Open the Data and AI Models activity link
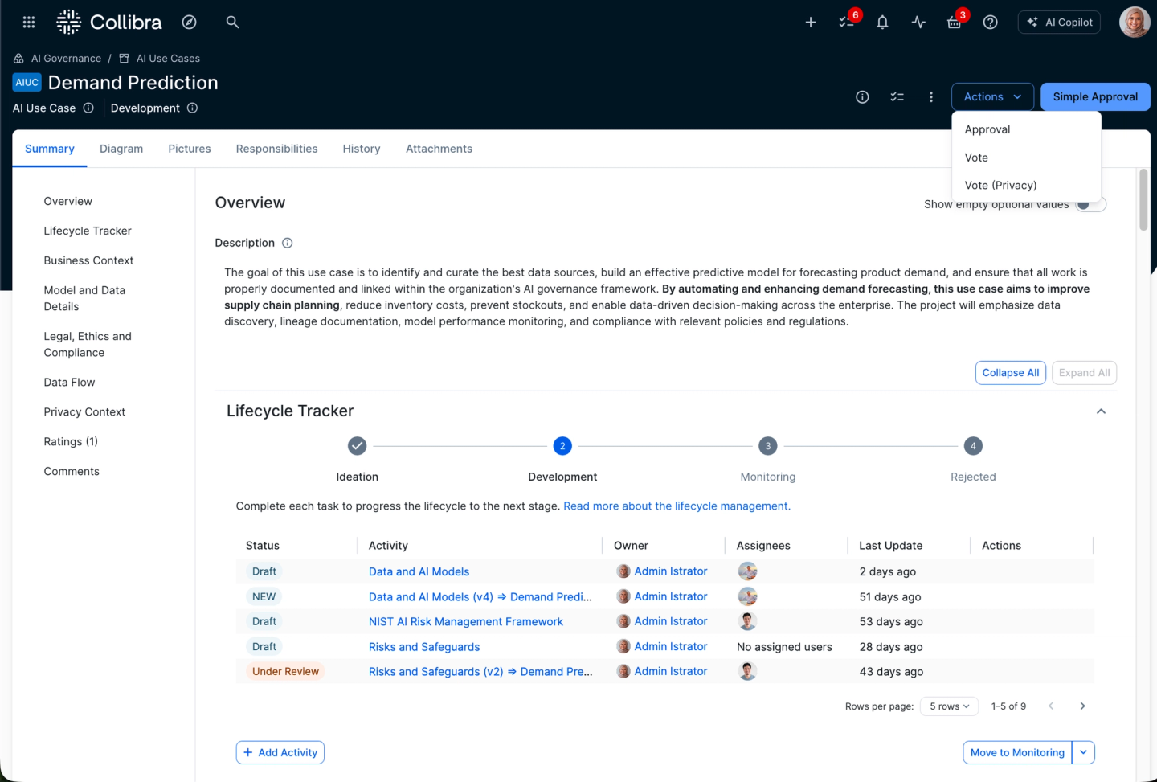The image size is (1157, 782). (419, 571)
